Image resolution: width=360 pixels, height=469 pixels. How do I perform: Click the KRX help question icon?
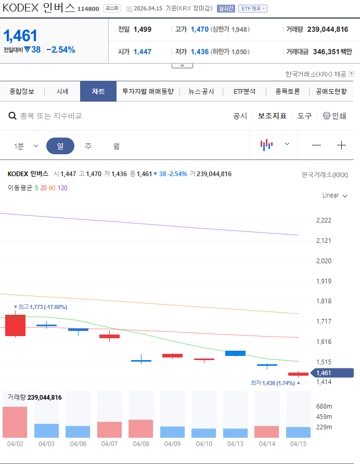point(351,73)
